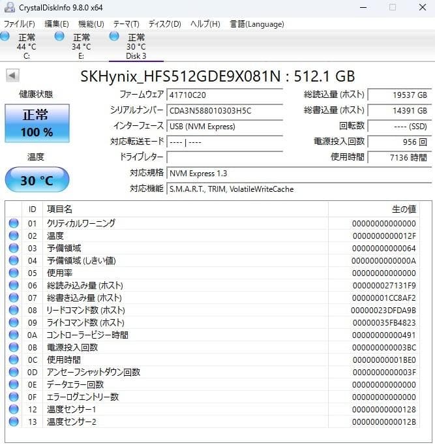The width and height of the screenshot is (435, 445).
Task: Click the CrystalDiskInfo app icon in title bar
Action: (10, 7)
